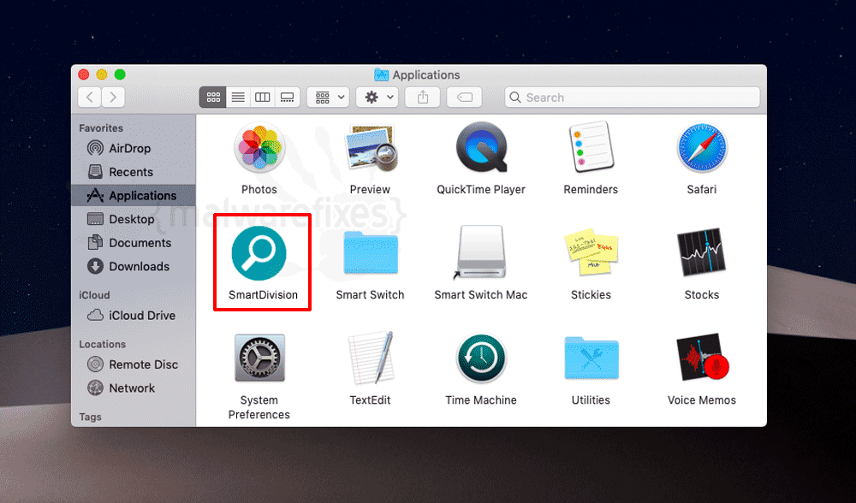Select the Smart Switch folder icon
The height and width of the screenshot is (503, 856).
371,252
